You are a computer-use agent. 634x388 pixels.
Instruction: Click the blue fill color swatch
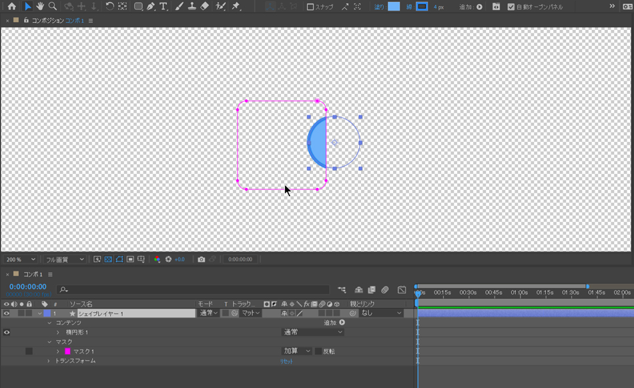click(x=394, y=7)
